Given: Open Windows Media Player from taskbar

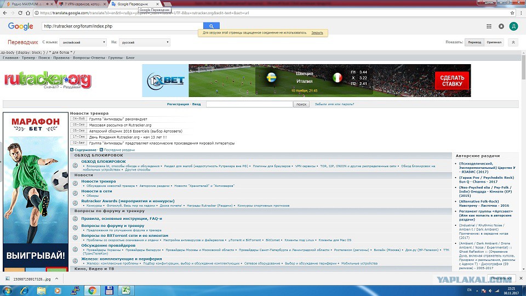Looking at the screenshot, I should coord(58,291).
